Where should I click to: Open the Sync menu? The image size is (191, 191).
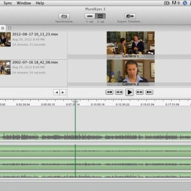click(x=8, y=3)
